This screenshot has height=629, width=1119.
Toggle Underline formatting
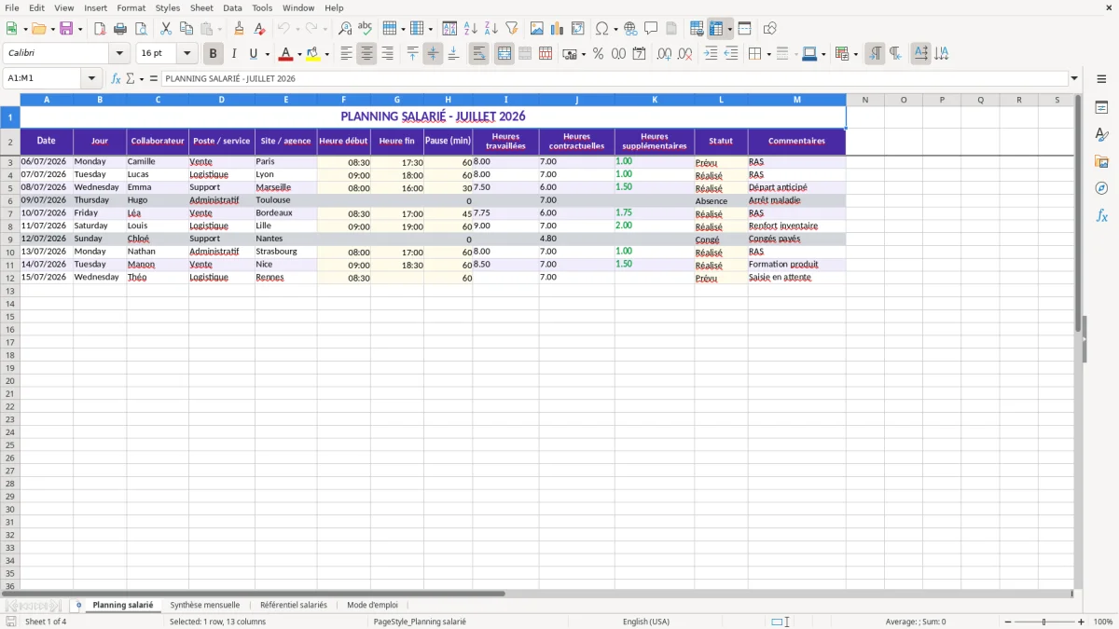click(253, 54)
